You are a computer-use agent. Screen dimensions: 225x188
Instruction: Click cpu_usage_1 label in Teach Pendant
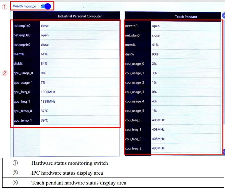(134, 73)
